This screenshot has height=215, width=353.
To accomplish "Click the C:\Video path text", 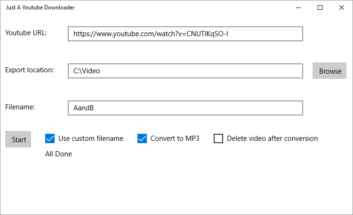I will pos(87,71).
